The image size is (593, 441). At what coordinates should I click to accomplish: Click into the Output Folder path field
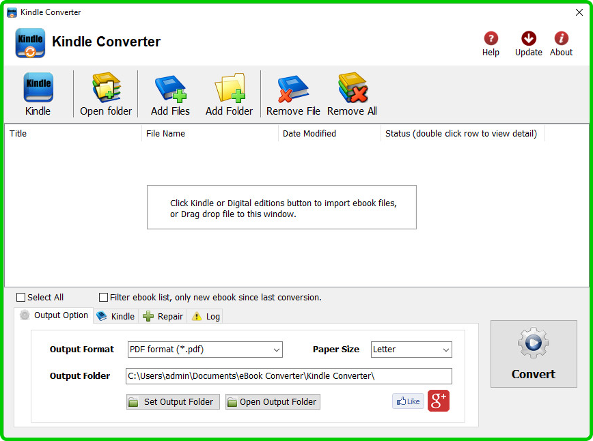288,376
